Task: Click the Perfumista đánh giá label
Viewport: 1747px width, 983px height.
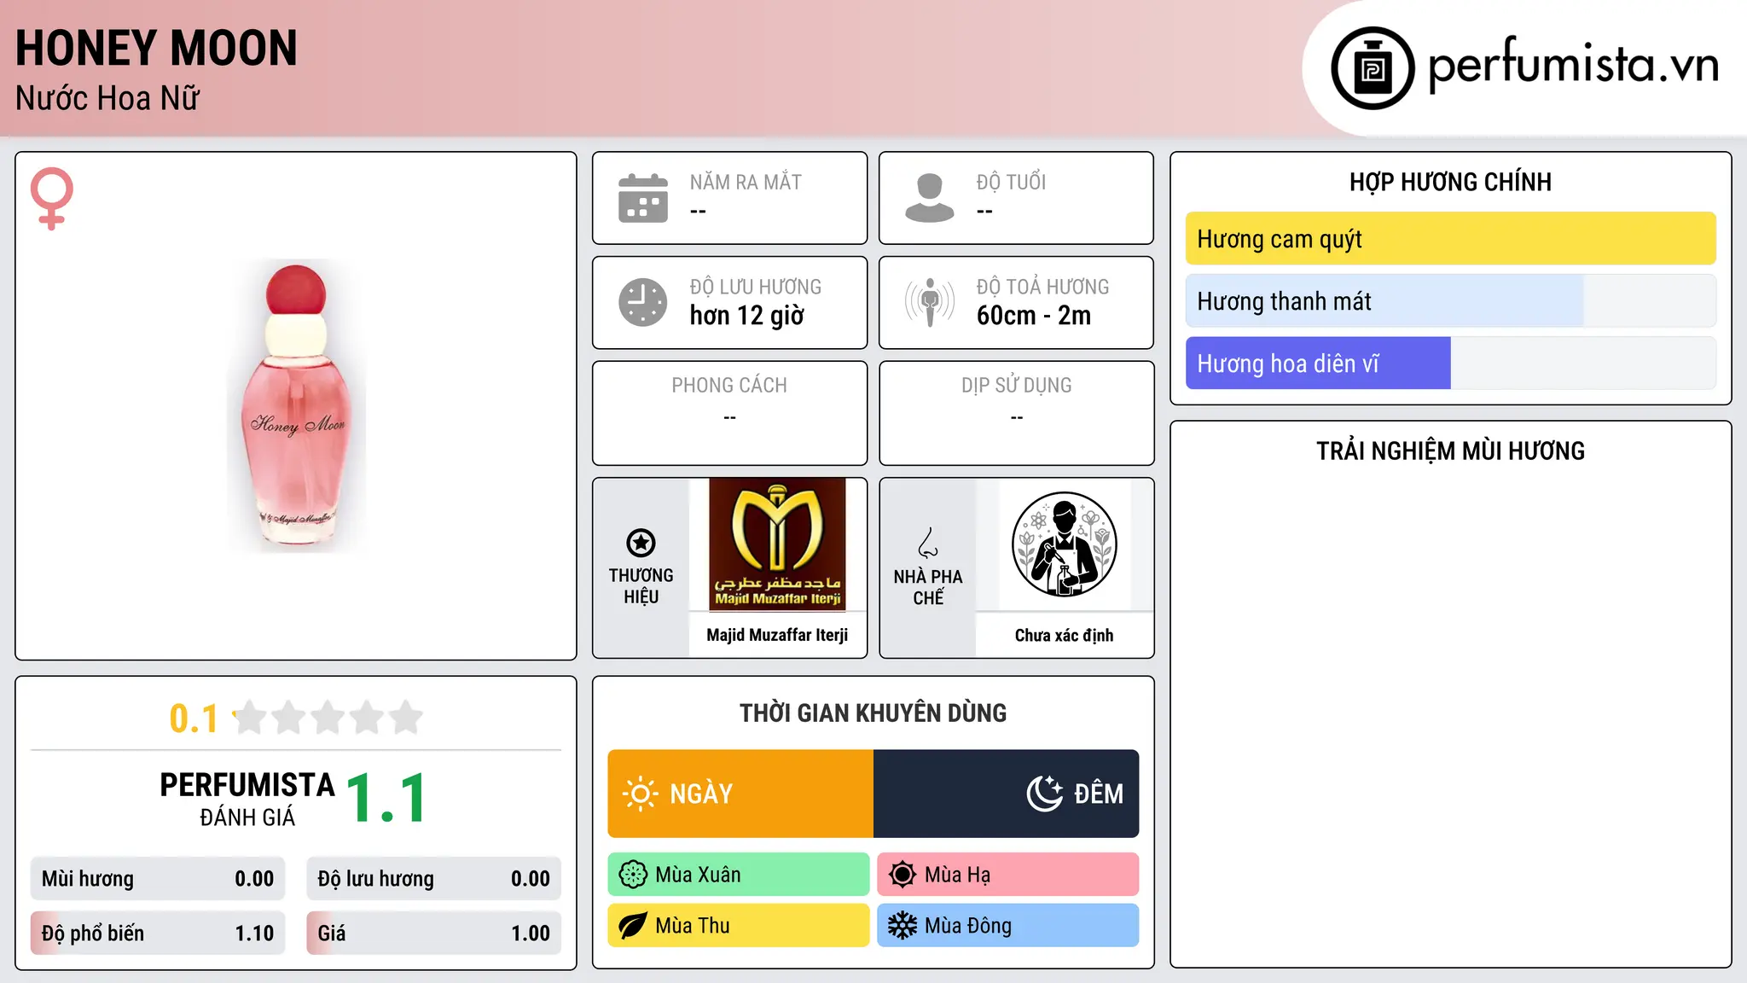Action: pyautogui.click(x=247, y=799)
